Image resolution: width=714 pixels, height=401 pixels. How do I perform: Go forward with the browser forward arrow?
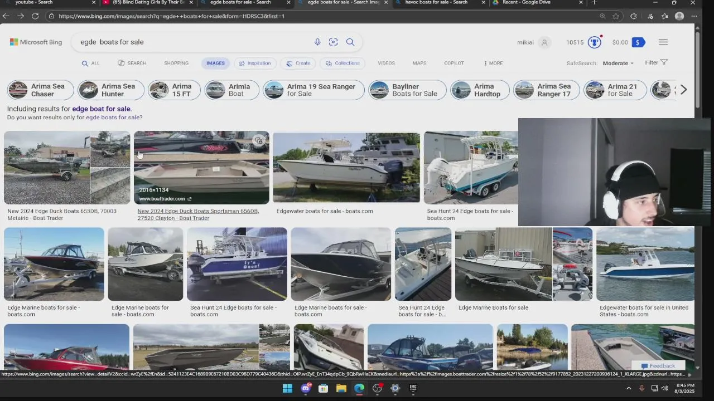tap(20, 16)
